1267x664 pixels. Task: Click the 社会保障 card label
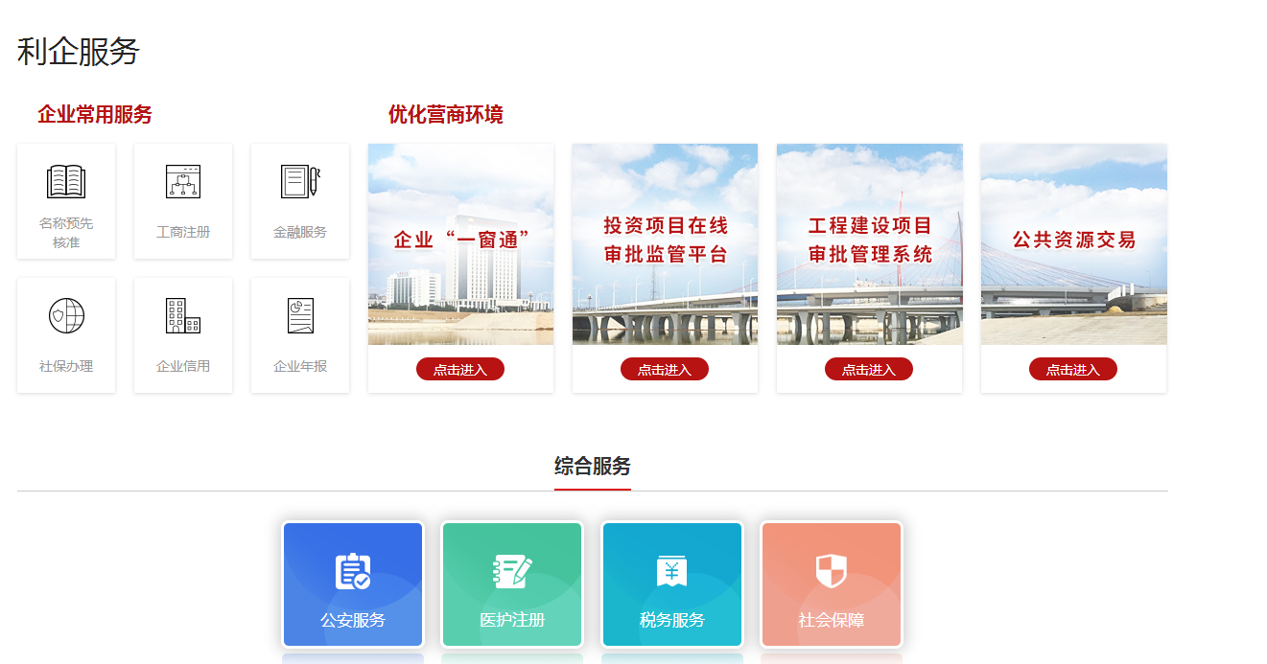pyautogui.click(x=832, y=620)
